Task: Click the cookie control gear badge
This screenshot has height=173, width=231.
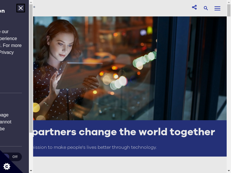Action: [x=7, y=166]
